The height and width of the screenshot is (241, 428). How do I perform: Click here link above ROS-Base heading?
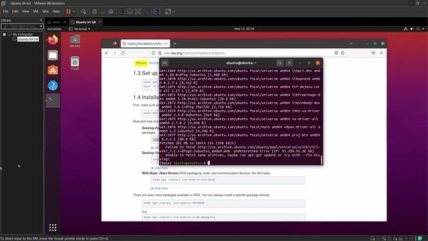pyautogui.click(x=161, y=168)
